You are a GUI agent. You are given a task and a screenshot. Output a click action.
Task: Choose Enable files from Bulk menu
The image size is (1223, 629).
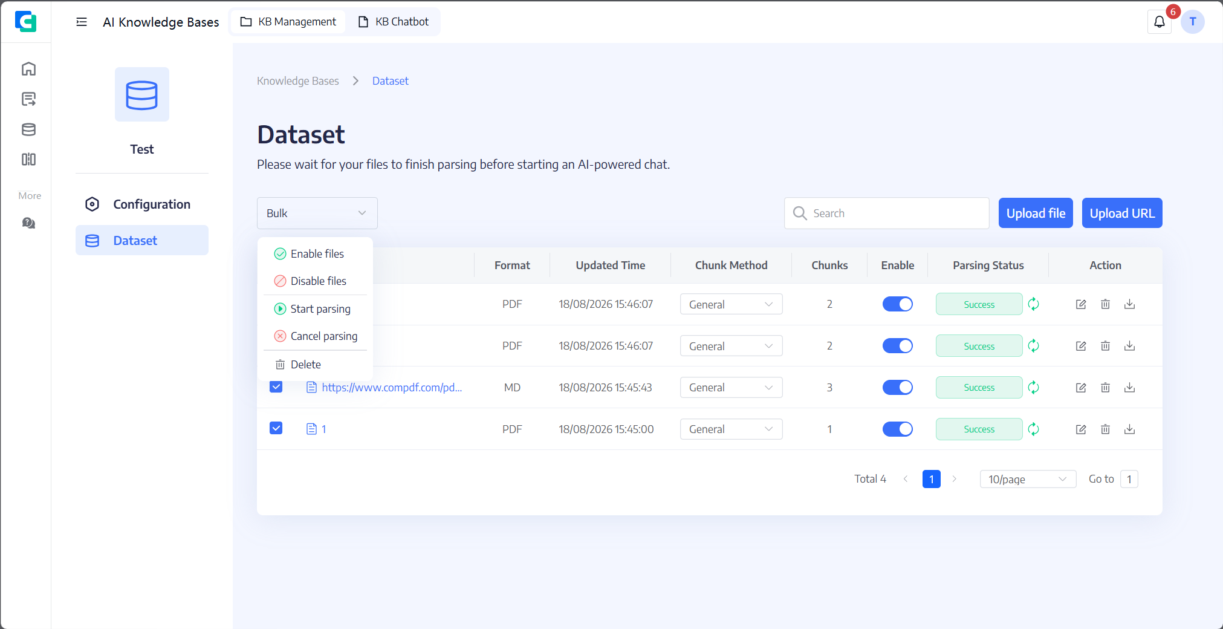(315, 254)
